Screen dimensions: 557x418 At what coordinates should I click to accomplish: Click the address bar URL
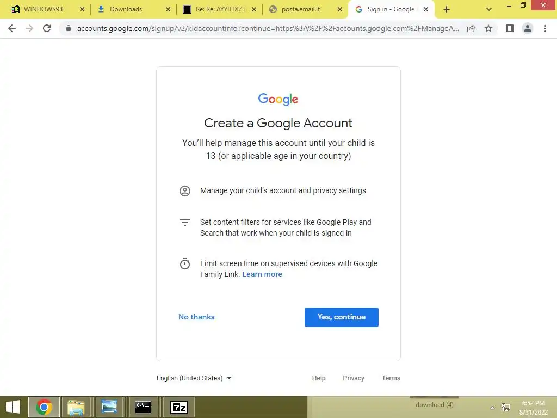(x=268, y=28)
